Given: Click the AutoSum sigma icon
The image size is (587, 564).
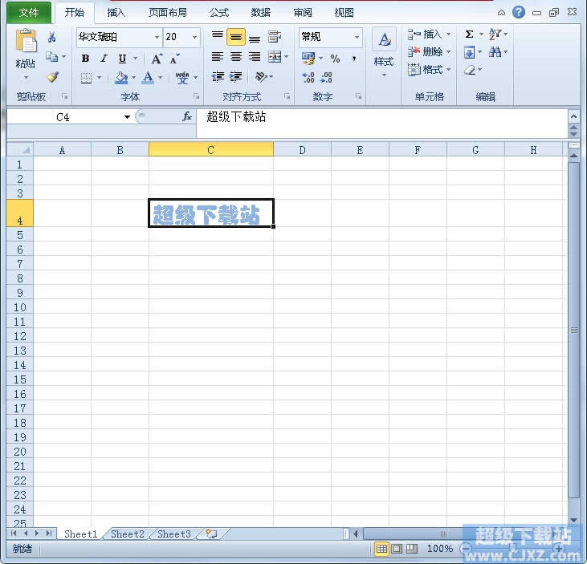Looking at the screenshot, I should coord(470,34).
